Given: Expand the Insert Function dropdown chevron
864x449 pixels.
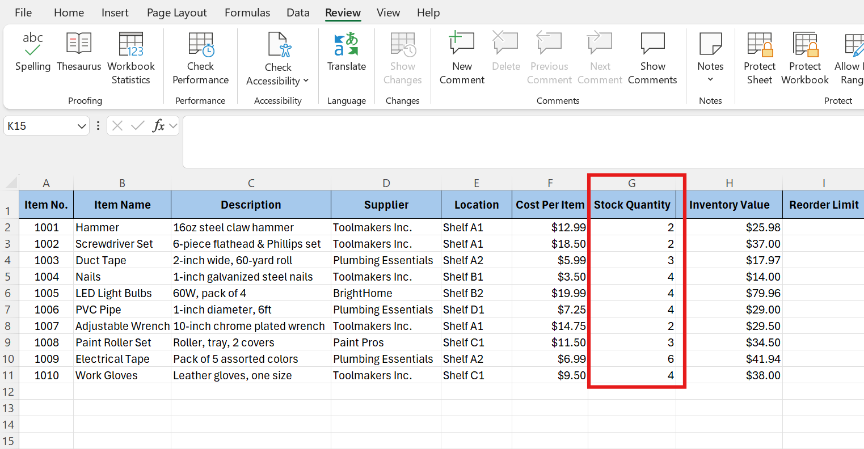Looking at the screenshot, I should click(x=173, y=126).
